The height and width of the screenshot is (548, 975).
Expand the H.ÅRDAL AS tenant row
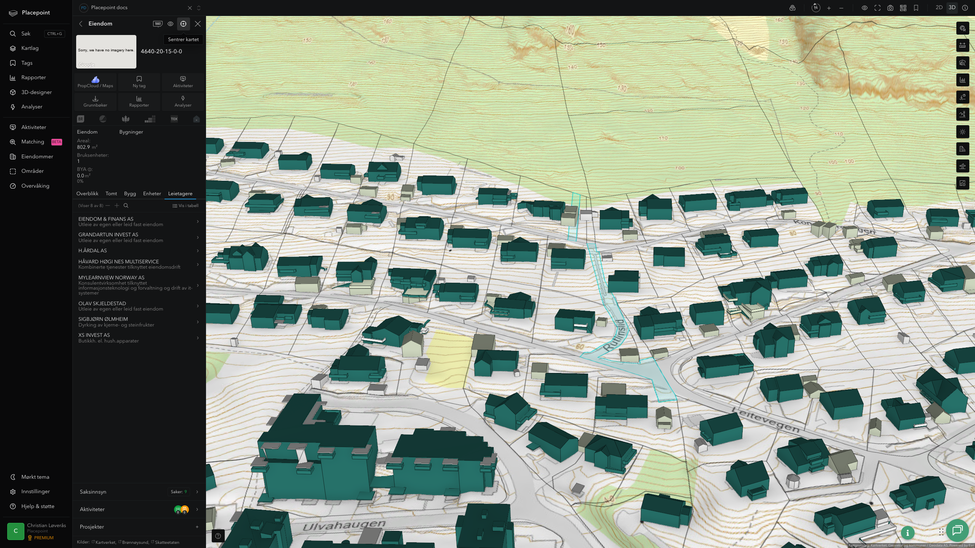tap(139, 250)
